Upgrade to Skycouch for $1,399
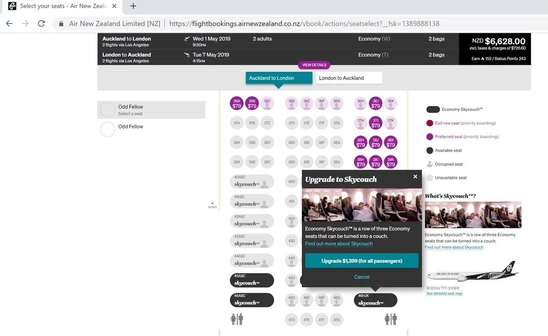This screenshot has width=548, height=336. (x=362, y=261)
